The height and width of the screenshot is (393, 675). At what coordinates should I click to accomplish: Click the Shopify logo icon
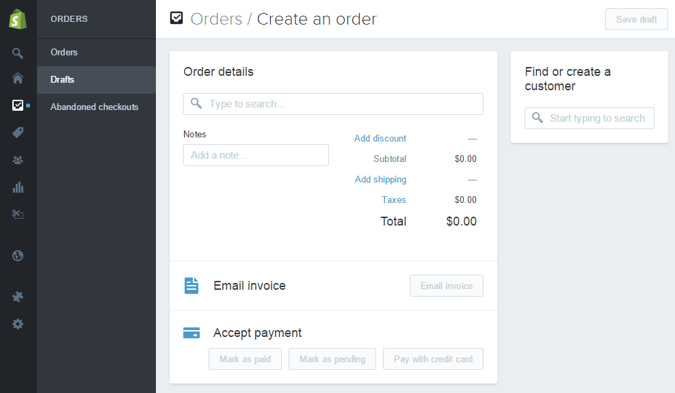18,19
